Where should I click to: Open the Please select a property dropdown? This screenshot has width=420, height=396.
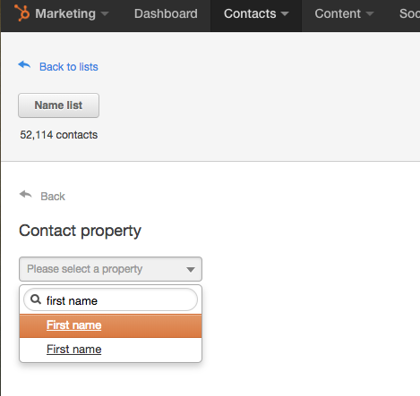click(x=110, y=269)
